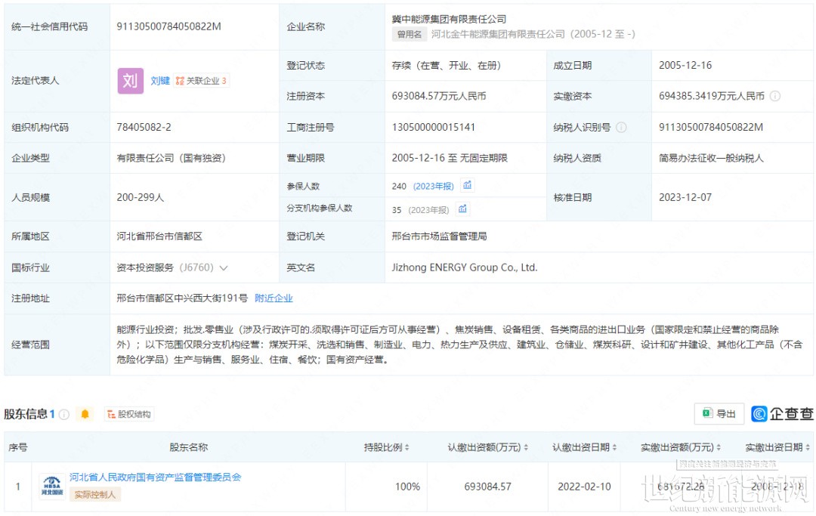Open chart icon for 分支机构参保人数
Image resolution: width=816 pixels, height=516 pixels.
tap(462, 209)
